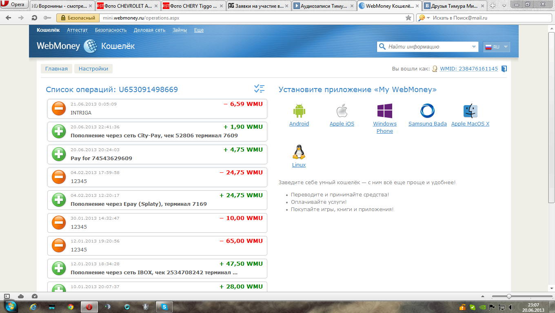
Task: Click the Windows Phone link
Action: 385,128
